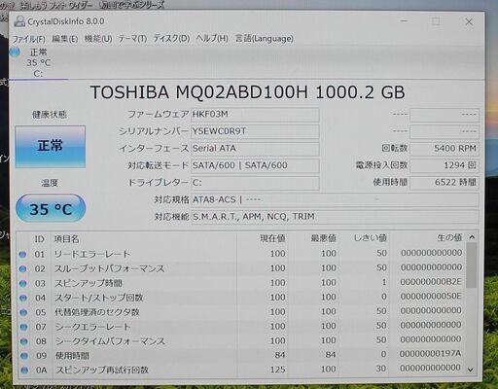Click the 35 °C temperature button
This screenshot has height=389, width=498.
click(51, 208)
